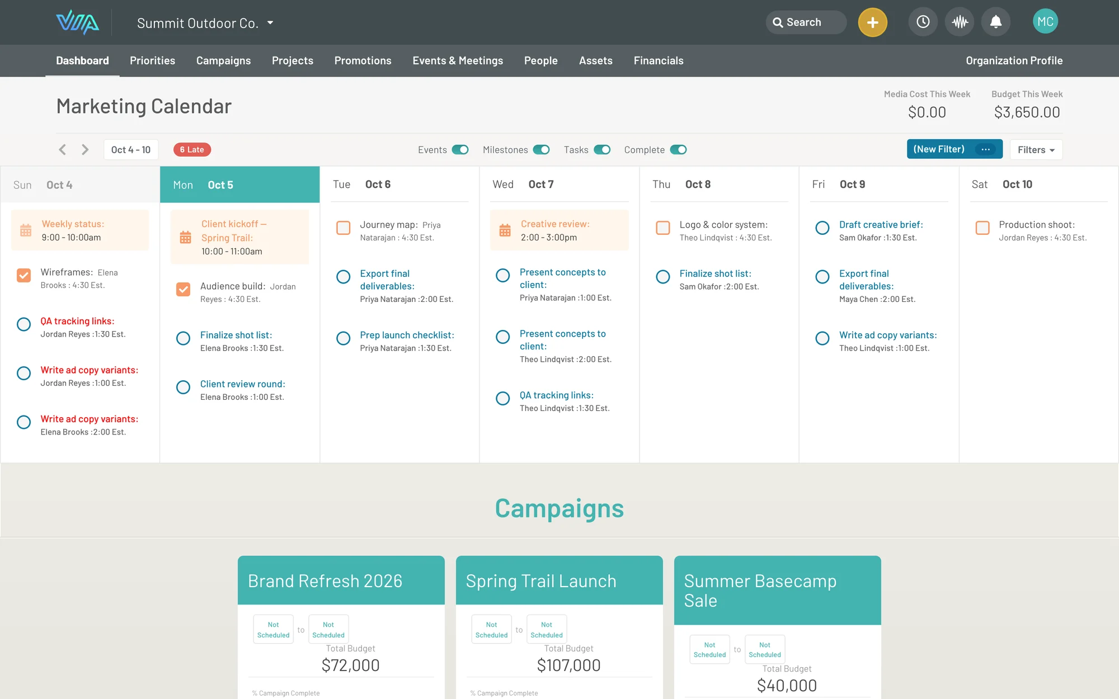Open the clock time tracker icon

point(923,22)
